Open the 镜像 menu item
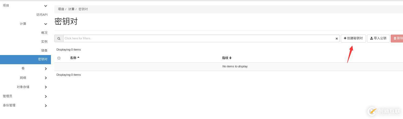The width and height of the screenshot is (403, 119). [44, 51]
